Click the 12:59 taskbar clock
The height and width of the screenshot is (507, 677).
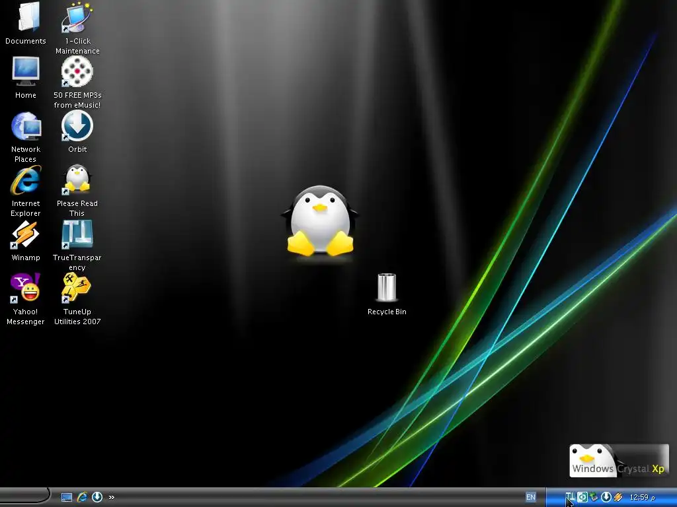(x=642, y=498)
